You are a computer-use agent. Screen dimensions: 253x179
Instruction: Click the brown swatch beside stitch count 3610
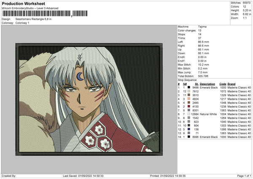[188, 95]
